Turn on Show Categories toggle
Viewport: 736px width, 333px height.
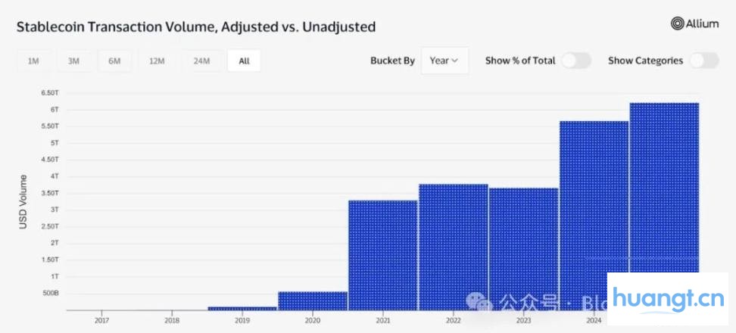pos(703,61)
